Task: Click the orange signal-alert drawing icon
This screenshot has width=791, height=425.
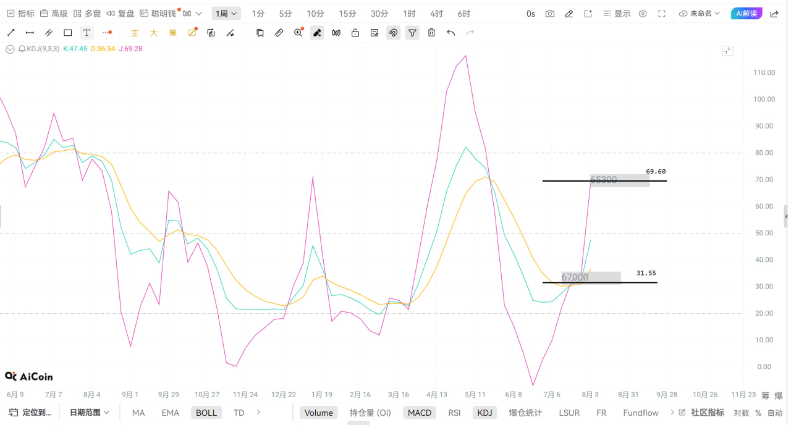Action: click(192, 33)
